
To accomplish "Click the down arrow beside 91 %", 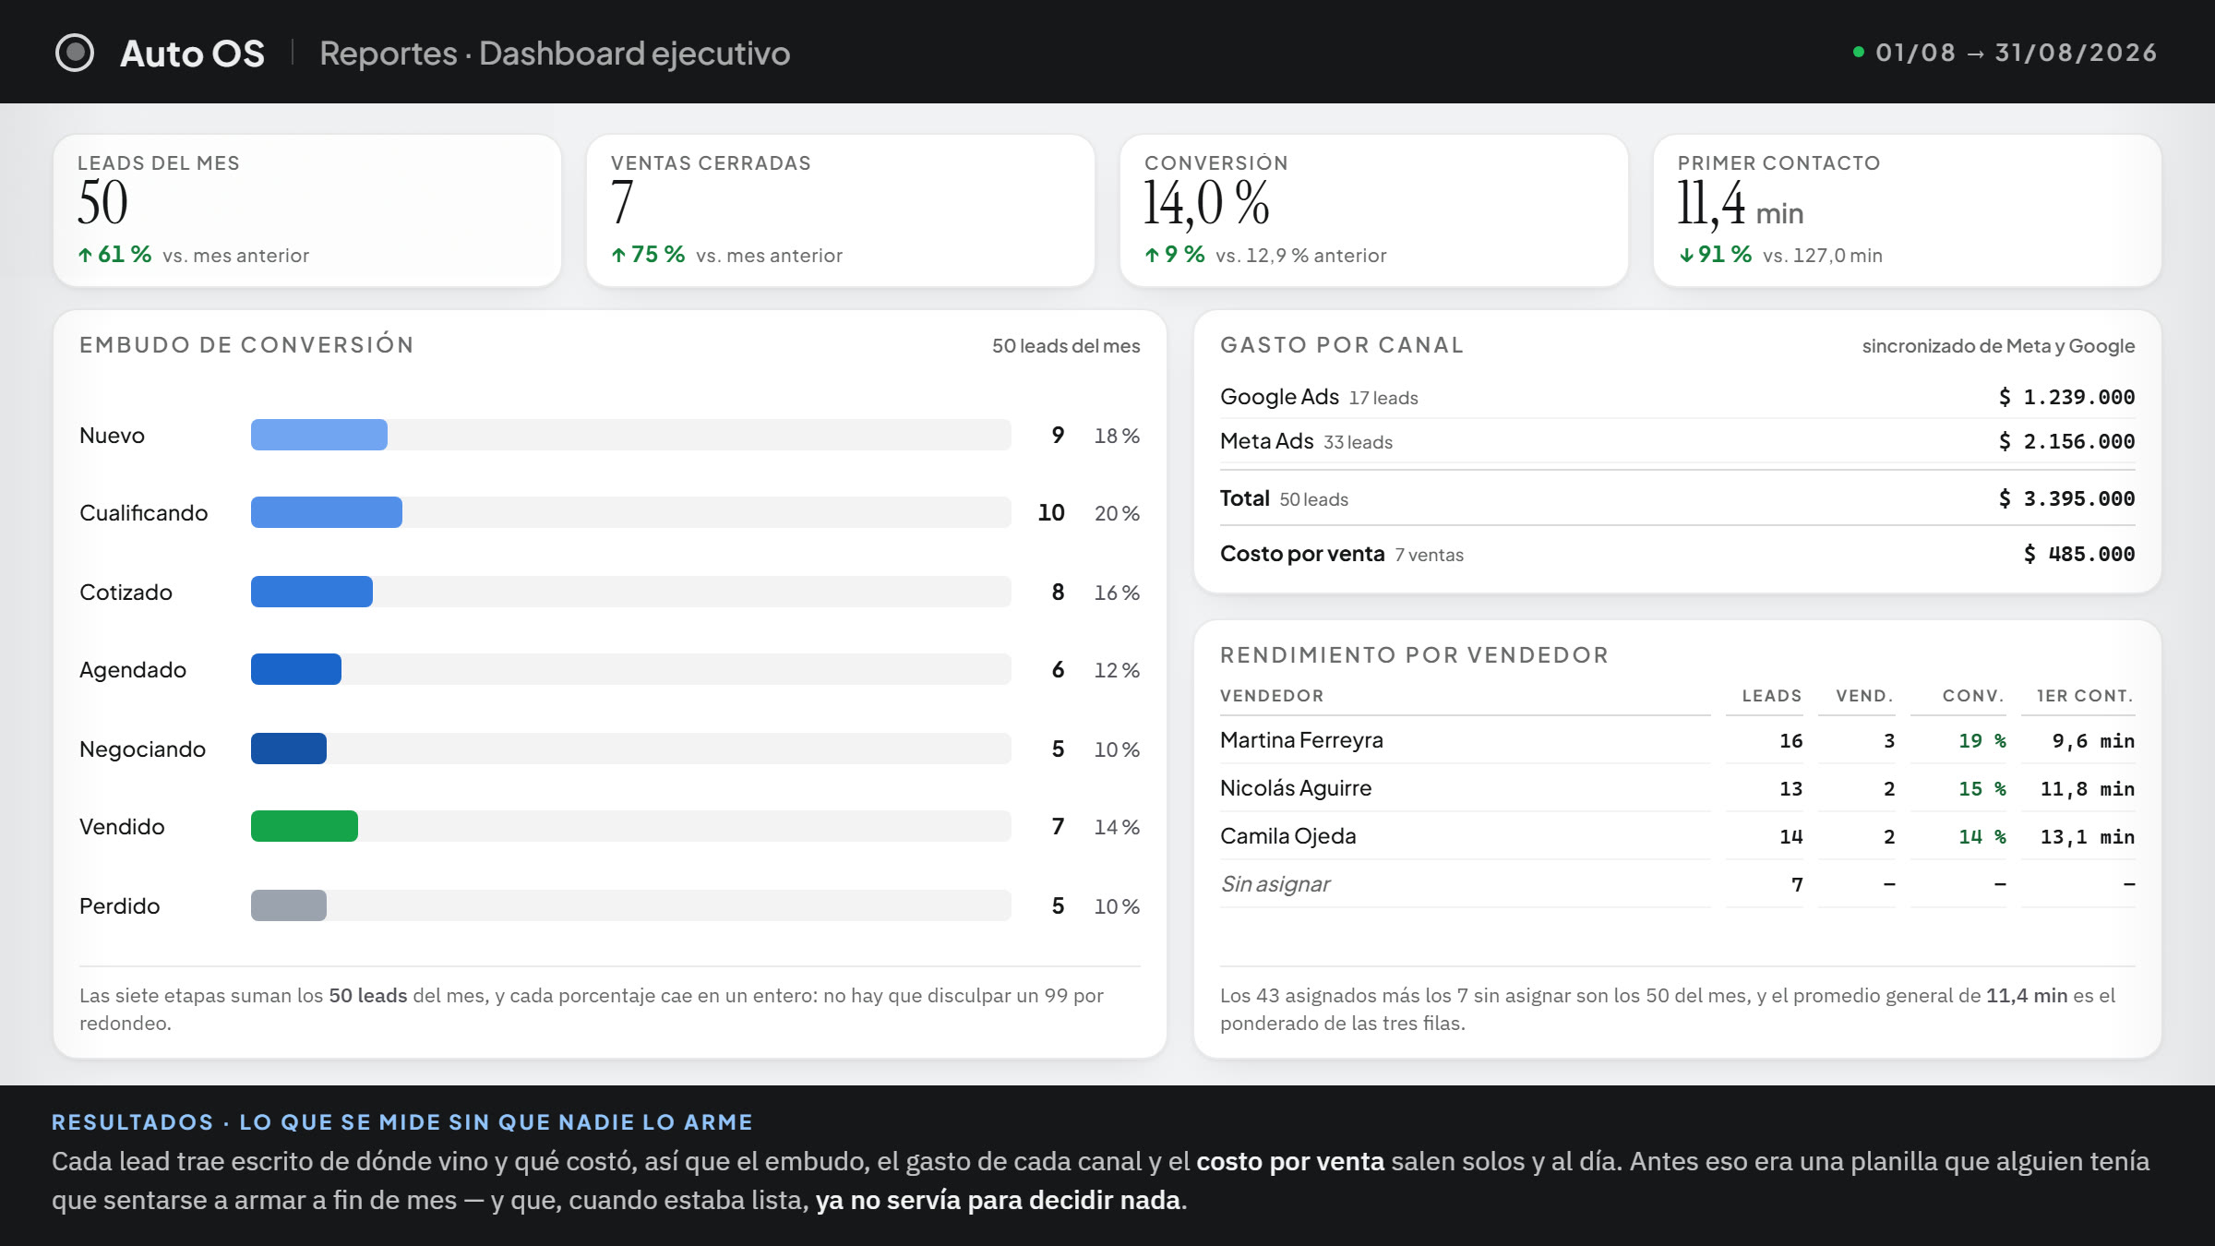I will tap(1686, 256).
